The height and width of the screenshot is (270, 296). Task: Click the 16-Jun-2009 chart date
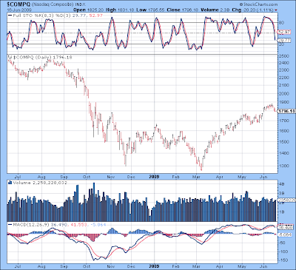point(19,10)
